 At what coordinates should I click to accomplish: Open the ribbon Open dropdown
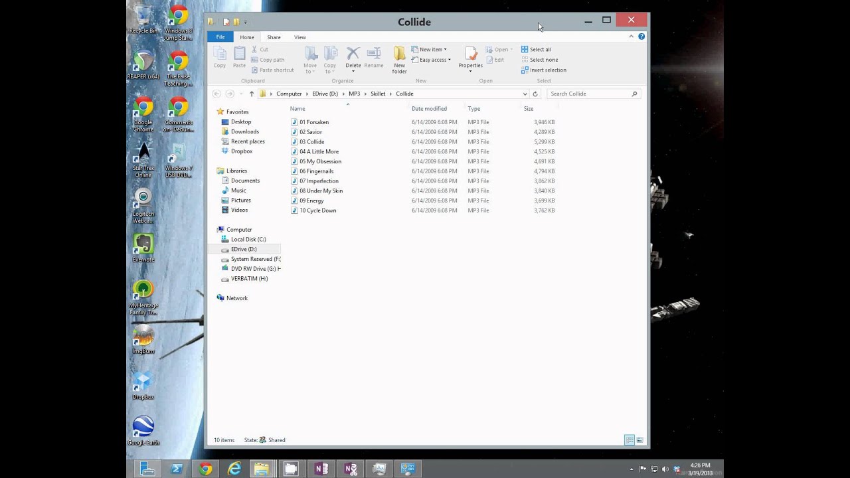point(499,49)
